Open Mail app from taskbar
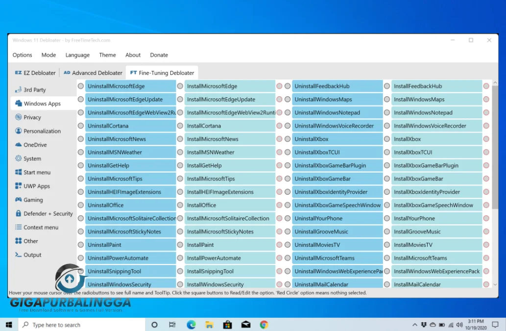 coord(246,325)
